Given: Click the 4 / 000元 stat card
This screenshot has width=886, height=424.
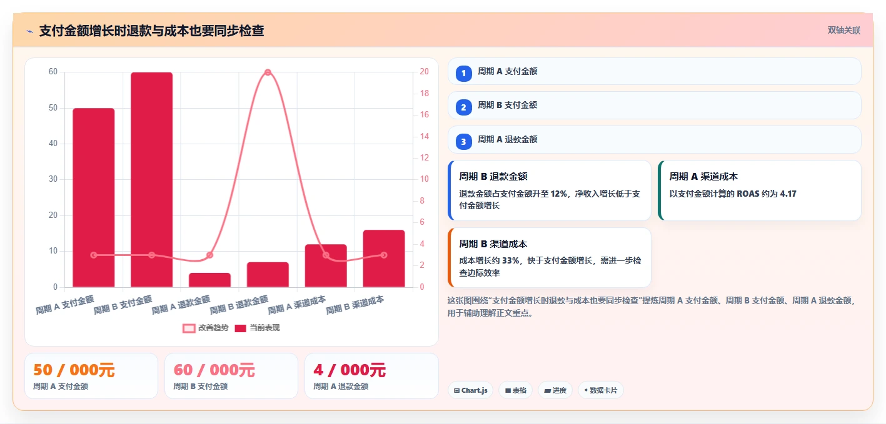Looking at the screenshot, I should (371, 376).
